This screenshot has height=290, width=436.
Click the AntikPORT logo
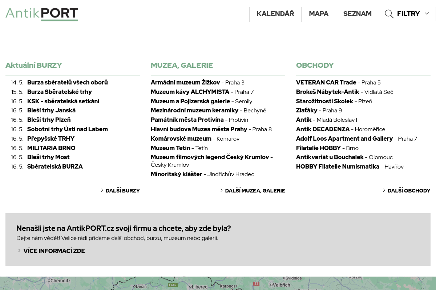(x=42, y=14)
